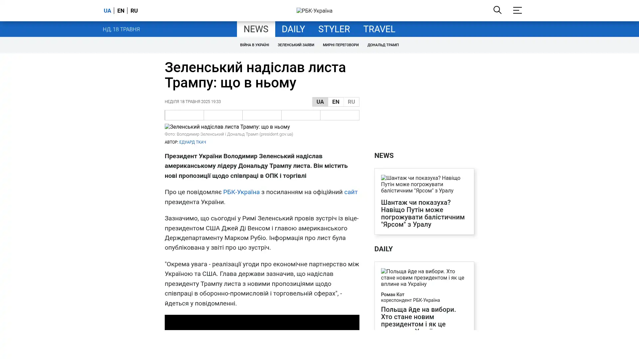Open author Едуард Ткач's page
The height and width of the screenshot is (359, 639).
tap(192, 142)
